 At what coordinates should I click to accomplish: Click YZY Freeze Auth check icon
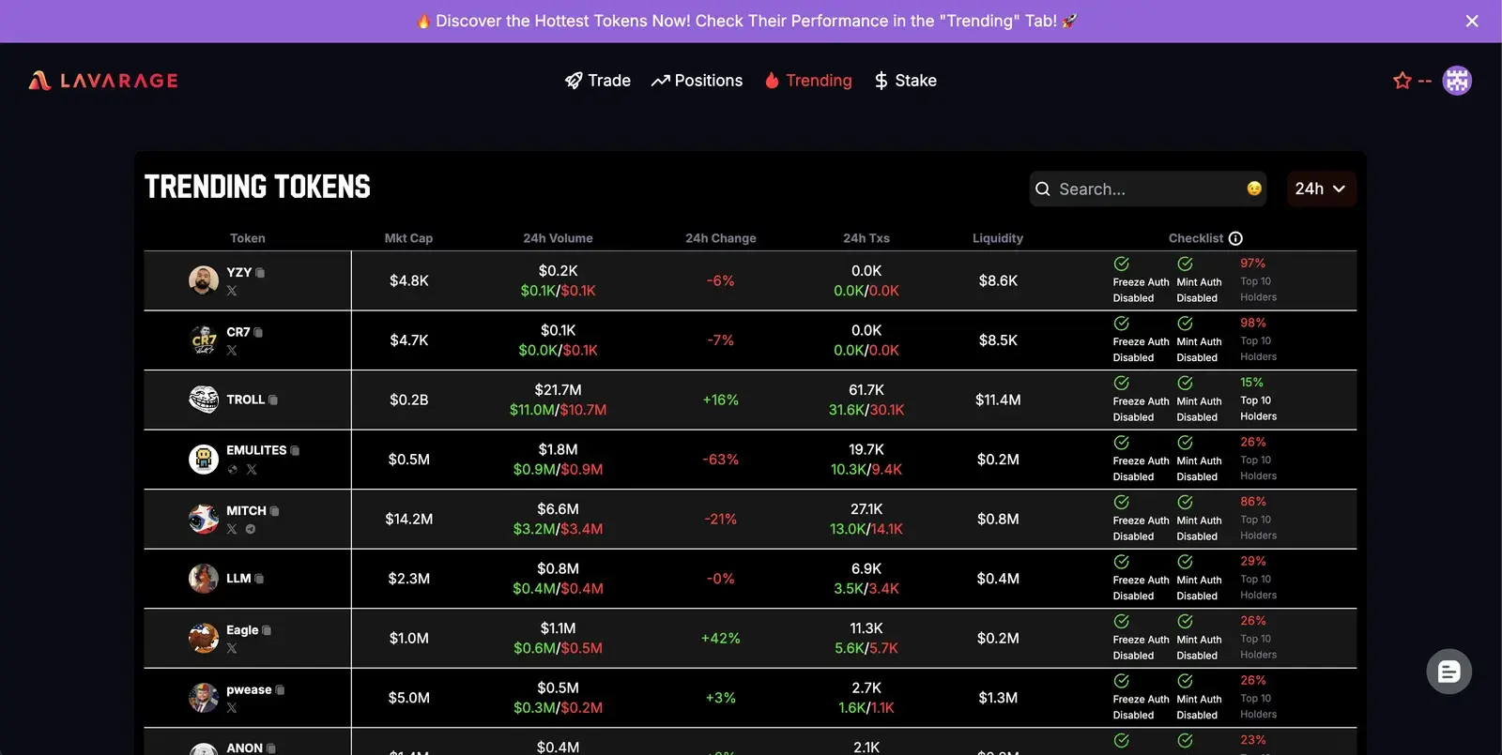tap(1122, 264)
